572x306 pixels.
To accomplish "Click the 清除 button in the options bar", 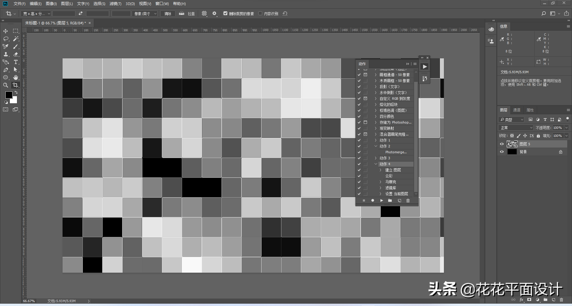I will [167, 13].
